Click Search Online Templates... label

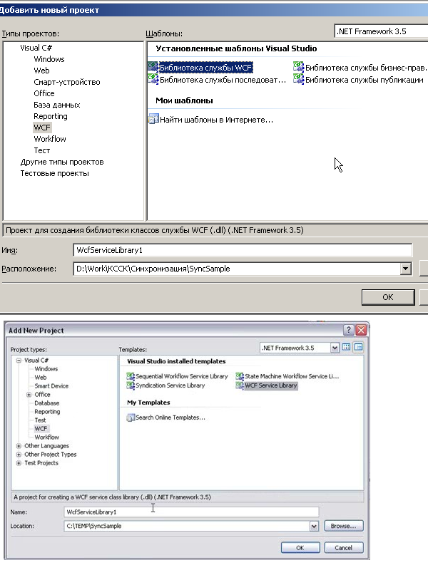pyautogui.click(x=170, y=418)
